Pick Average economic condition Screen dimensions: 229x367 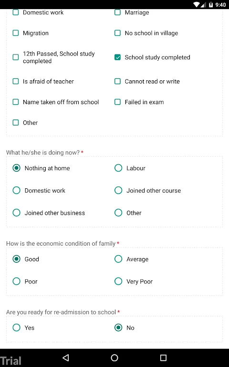[x=118, y=259]
